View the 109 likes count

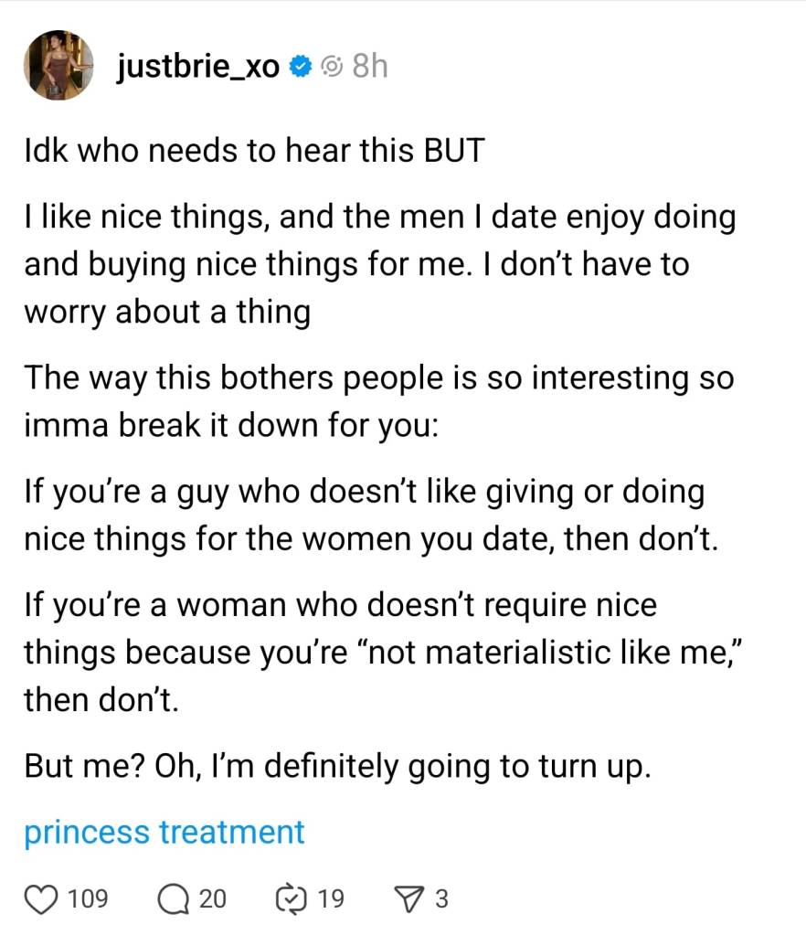[x=88, y=899]
